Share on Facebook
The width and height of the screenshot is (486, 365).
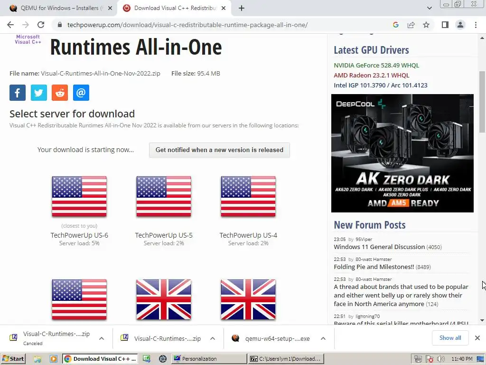(18, 93)
